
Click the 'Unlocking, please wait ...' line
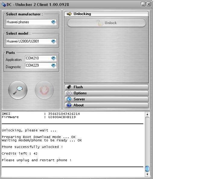click(29, 130)
